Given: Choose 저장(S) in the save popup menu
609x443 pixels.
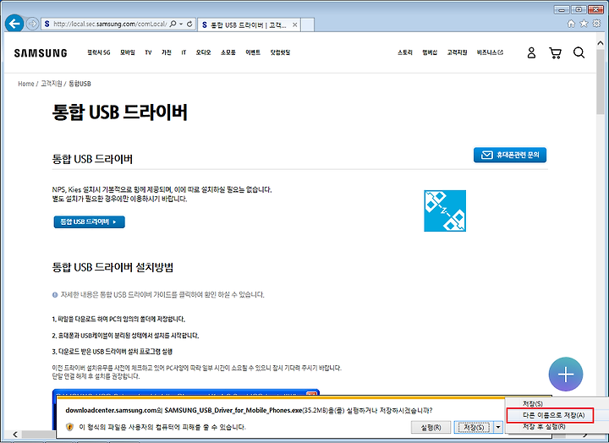Looking at the screenshot, I should [x=533, y=404].
